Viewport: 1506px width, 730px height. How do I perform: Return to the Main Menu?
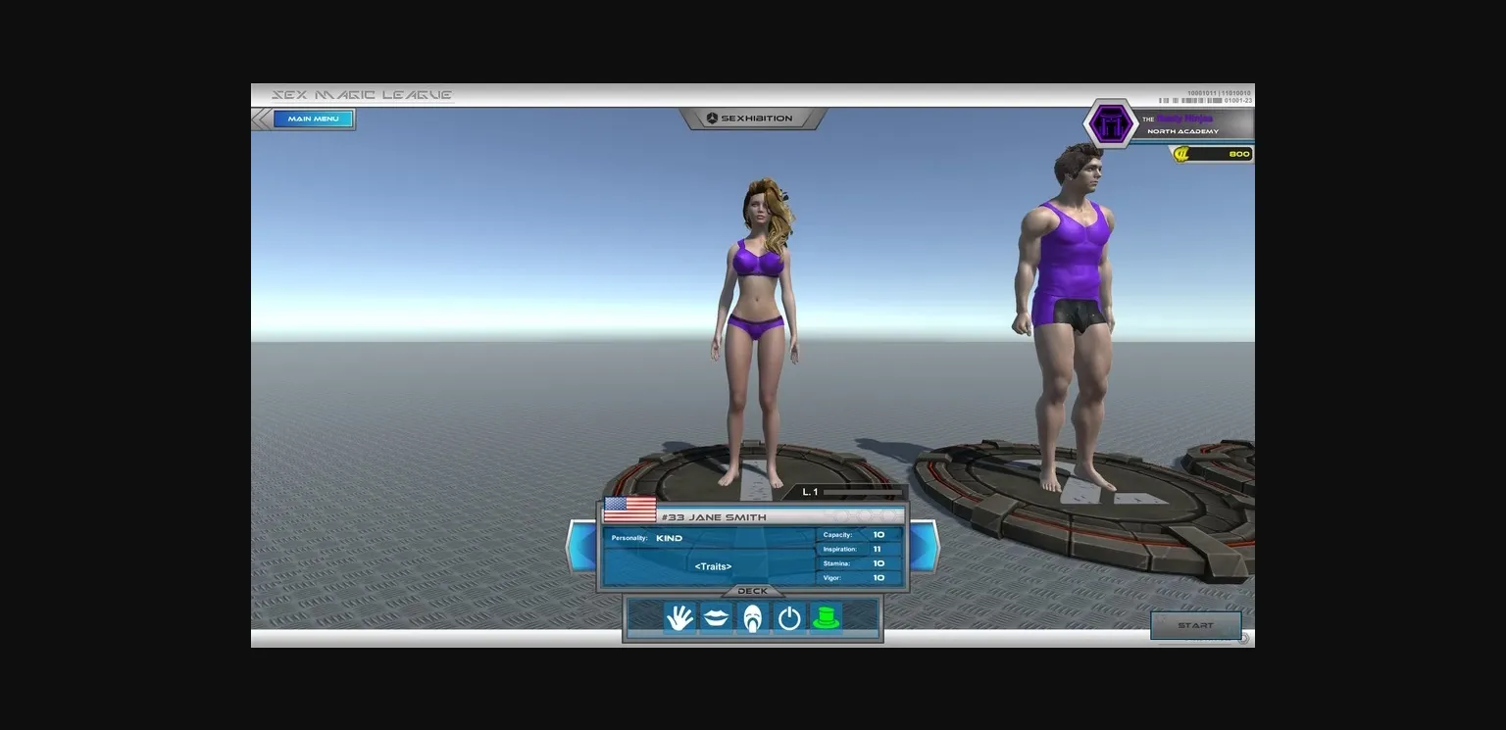click(x=313, y=119)
